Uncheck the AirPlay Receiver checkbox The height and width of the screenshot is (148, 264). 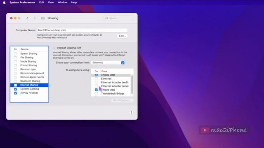tap(16, 93)
